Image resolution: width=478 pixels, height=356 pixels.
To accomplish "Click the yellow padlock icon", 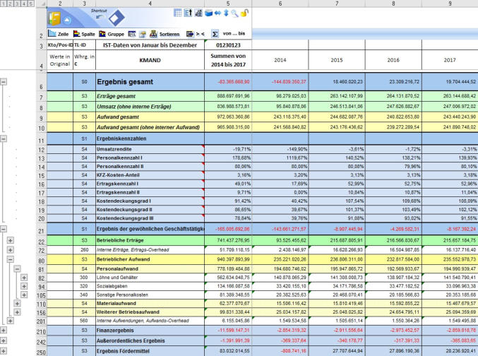I will click(244, 13).
